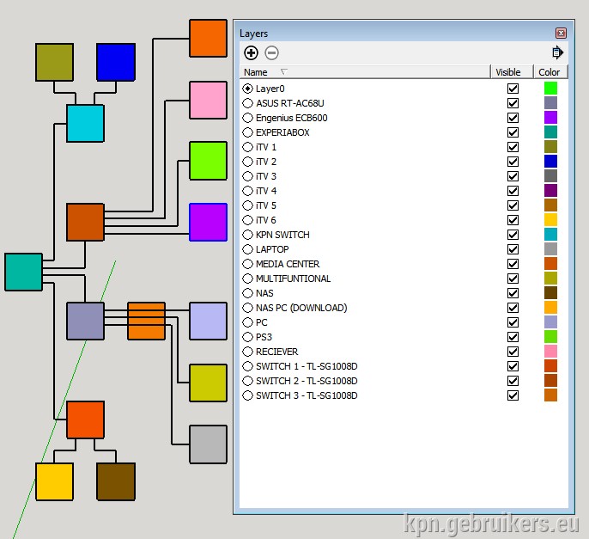The width and height of the screenshot is (589, 539).
Task: Hide the iTV 4 layer
Action: [x=513, y=191]
